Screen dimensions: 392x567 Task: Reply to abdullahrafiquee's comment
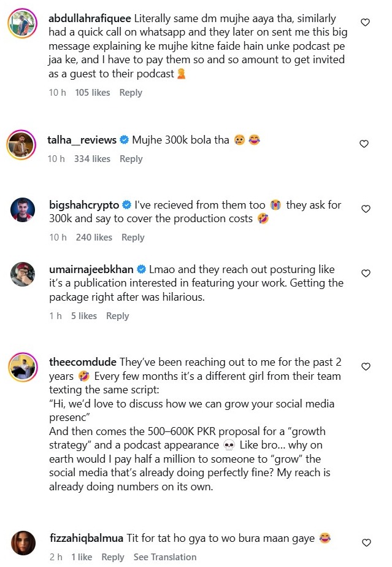pyautogui.click(x=131, y=93)
